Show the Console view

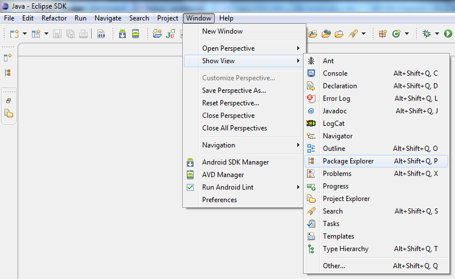(x=376, y=73)
